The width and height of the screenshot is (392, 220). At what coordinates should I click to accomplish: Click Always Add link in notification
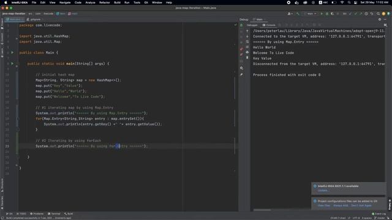[x=341, y=205]
